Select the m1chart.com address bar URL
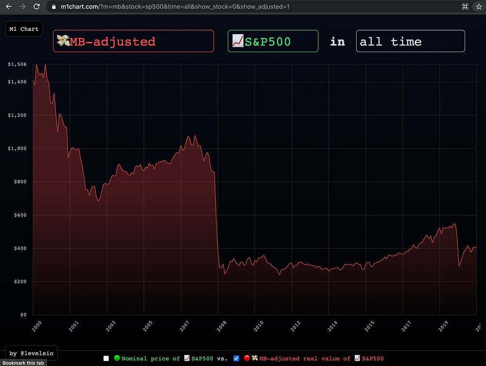 pyautogui.click(x=175, y=6)
